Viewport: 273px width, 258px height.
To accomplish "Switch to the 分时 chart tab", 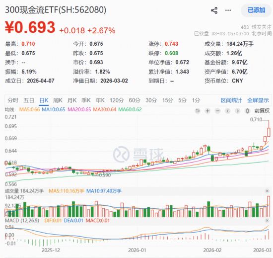I will click(x=13, y=100).
